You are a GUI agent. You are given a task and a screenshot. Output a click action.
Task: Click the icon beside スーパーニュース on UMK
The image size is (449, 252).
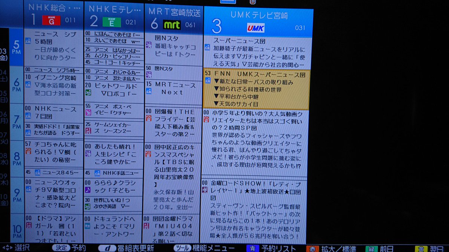click(x=207, y=47)
